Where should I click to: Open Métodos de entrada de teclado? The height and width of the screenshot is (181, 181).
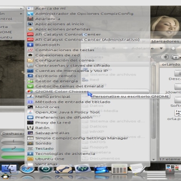(87, 102)
